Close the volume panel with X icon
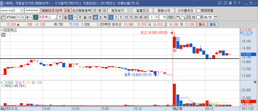 click(x=255, y=82)
